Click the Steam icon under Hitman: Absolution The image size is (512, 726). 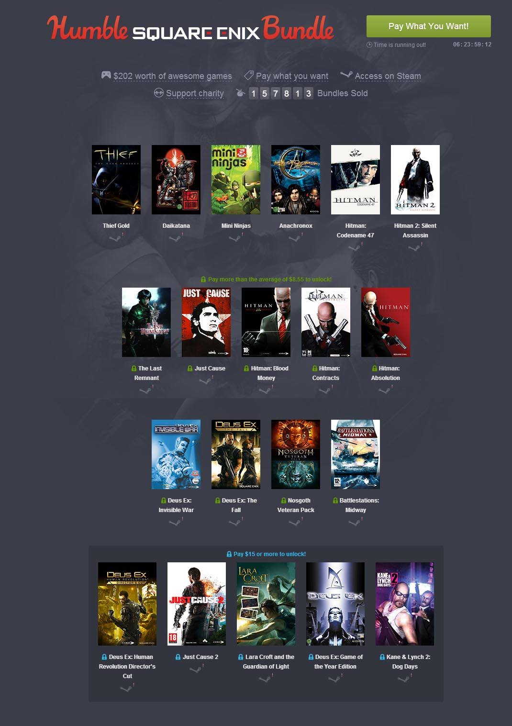[x=384, y=390]
